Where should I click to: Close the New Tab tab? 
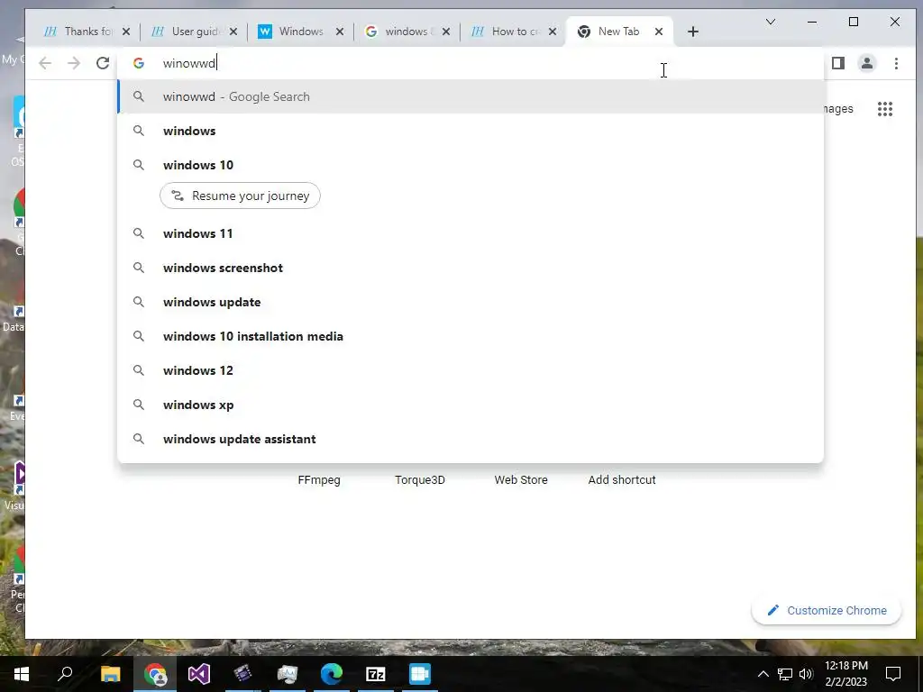(x=659, y=32)
